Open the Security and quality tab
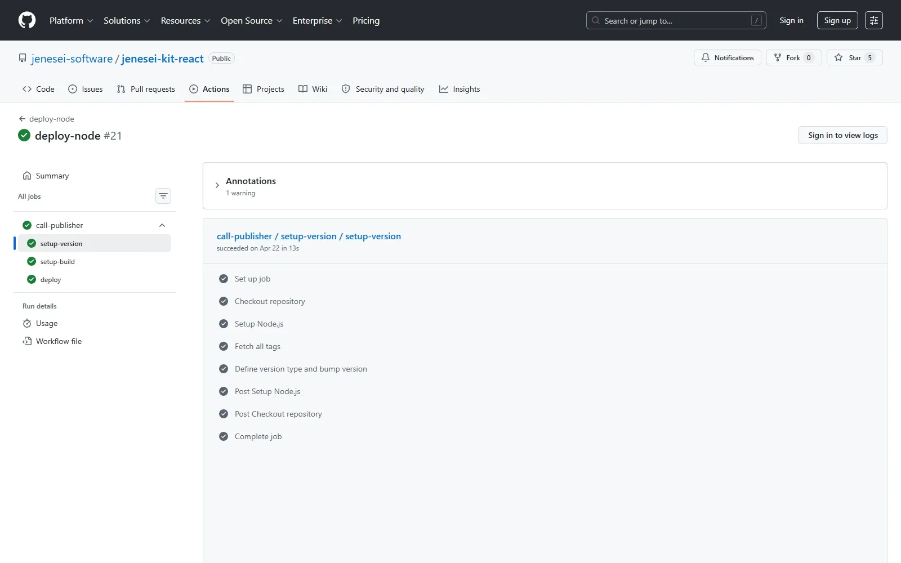 pos(383,89)
